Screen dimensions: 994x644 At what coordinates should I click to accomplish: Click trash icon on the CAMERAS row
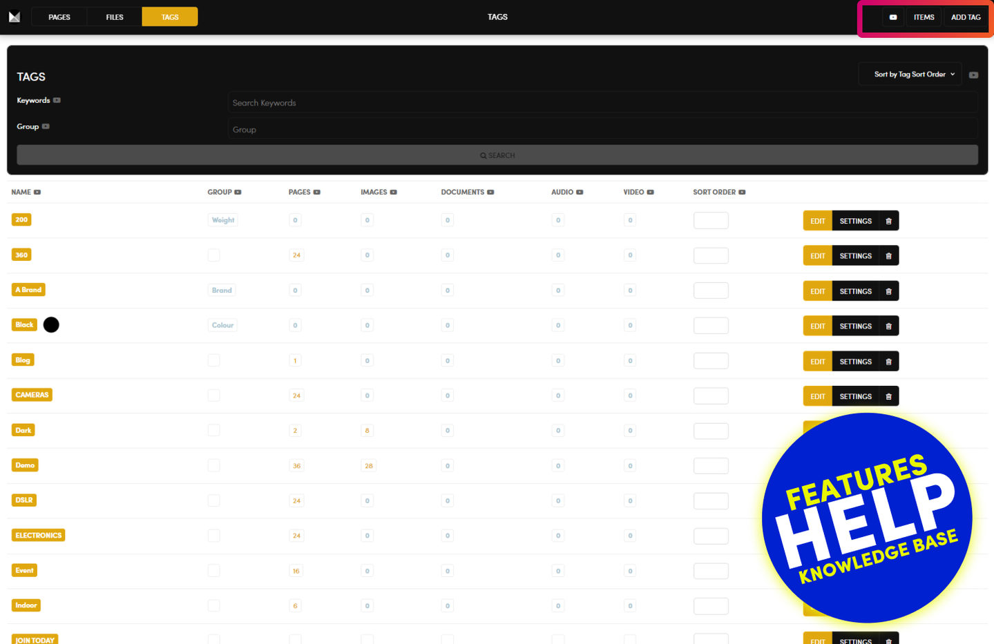click(x=888, y=396)
